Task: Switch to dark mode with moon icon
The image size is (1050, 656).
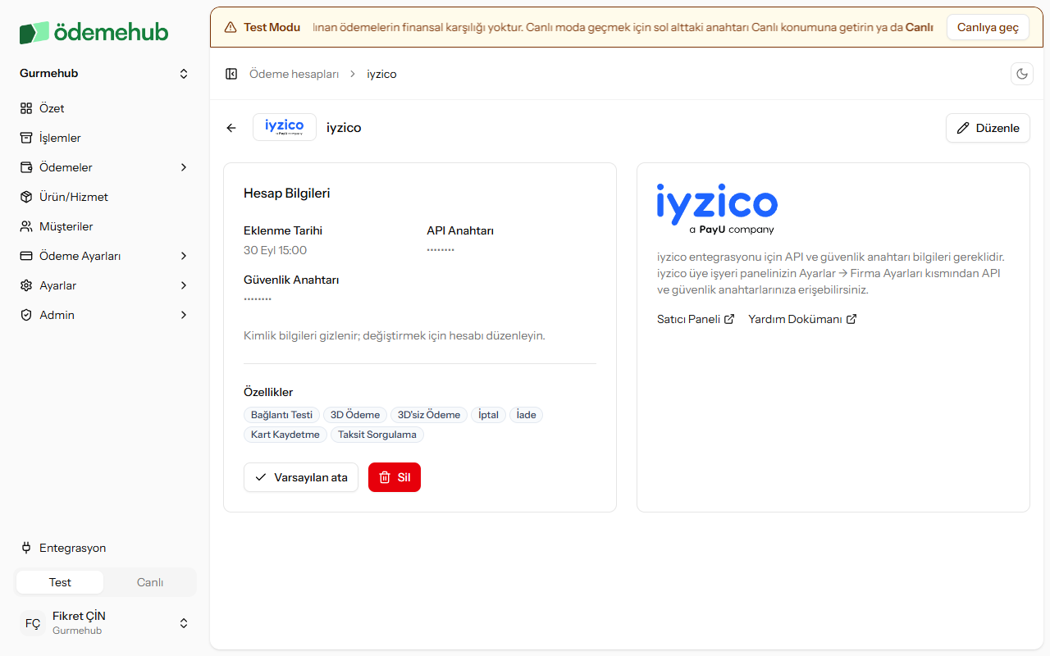Action: pyautogui.click(x=1022, y=74)
